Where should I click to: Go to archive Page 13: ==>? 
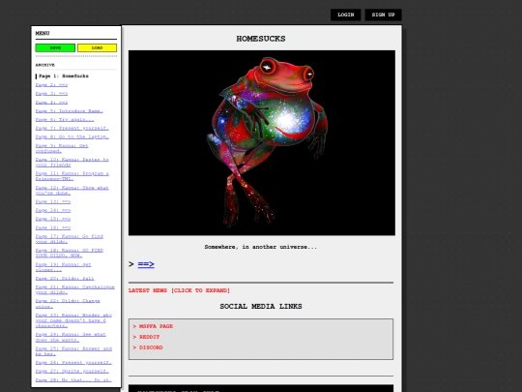[x=53, y=201]
